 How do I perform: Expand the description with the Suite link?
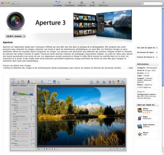pyautogui.click(x=130, y=68)
